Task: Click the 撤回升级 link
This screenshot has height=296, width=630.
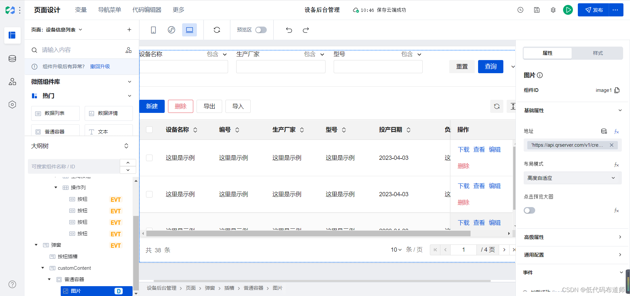Action: click(x=100, y=66)
